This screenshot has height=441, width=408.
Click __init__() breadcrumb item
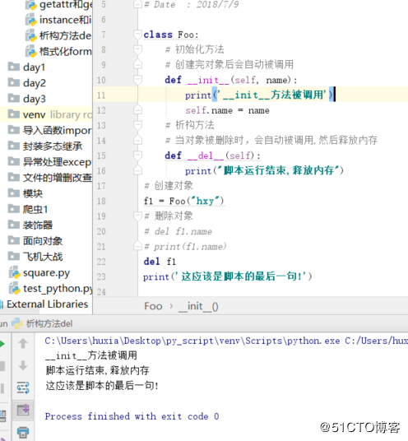(198, 306)
